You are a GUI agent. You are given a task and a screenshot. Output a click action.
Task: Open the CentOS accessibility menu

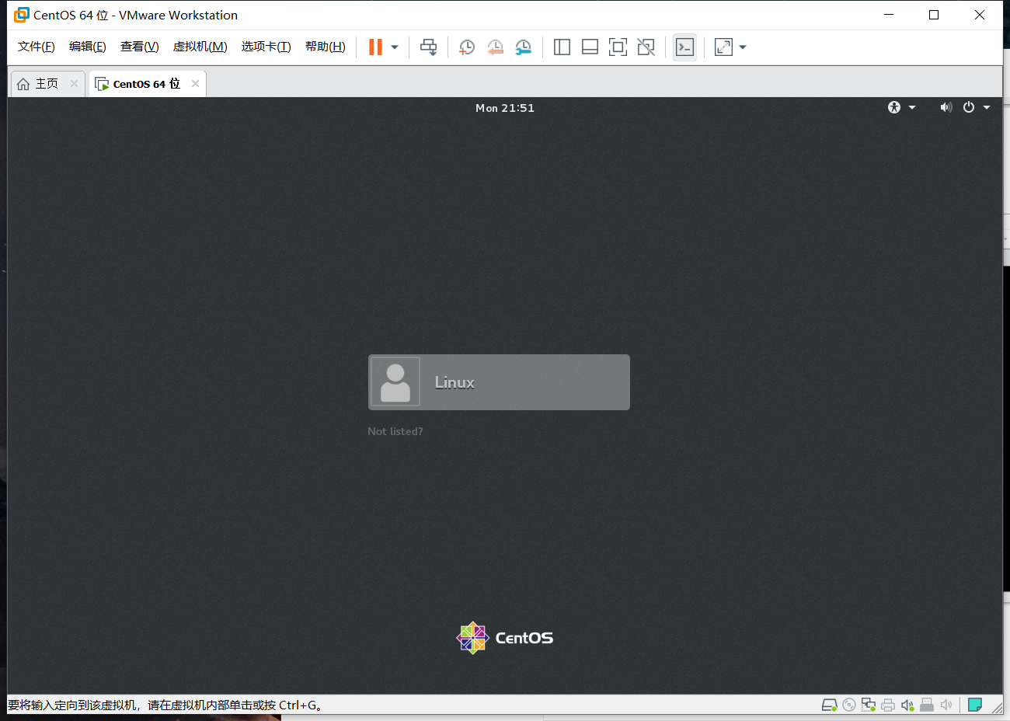point(901,107)
